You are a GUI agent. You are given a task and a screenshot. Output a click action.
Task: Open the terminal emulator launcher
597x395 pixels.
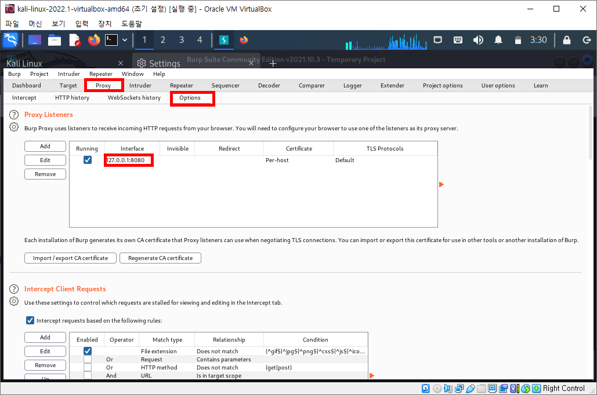pos(111,39)
